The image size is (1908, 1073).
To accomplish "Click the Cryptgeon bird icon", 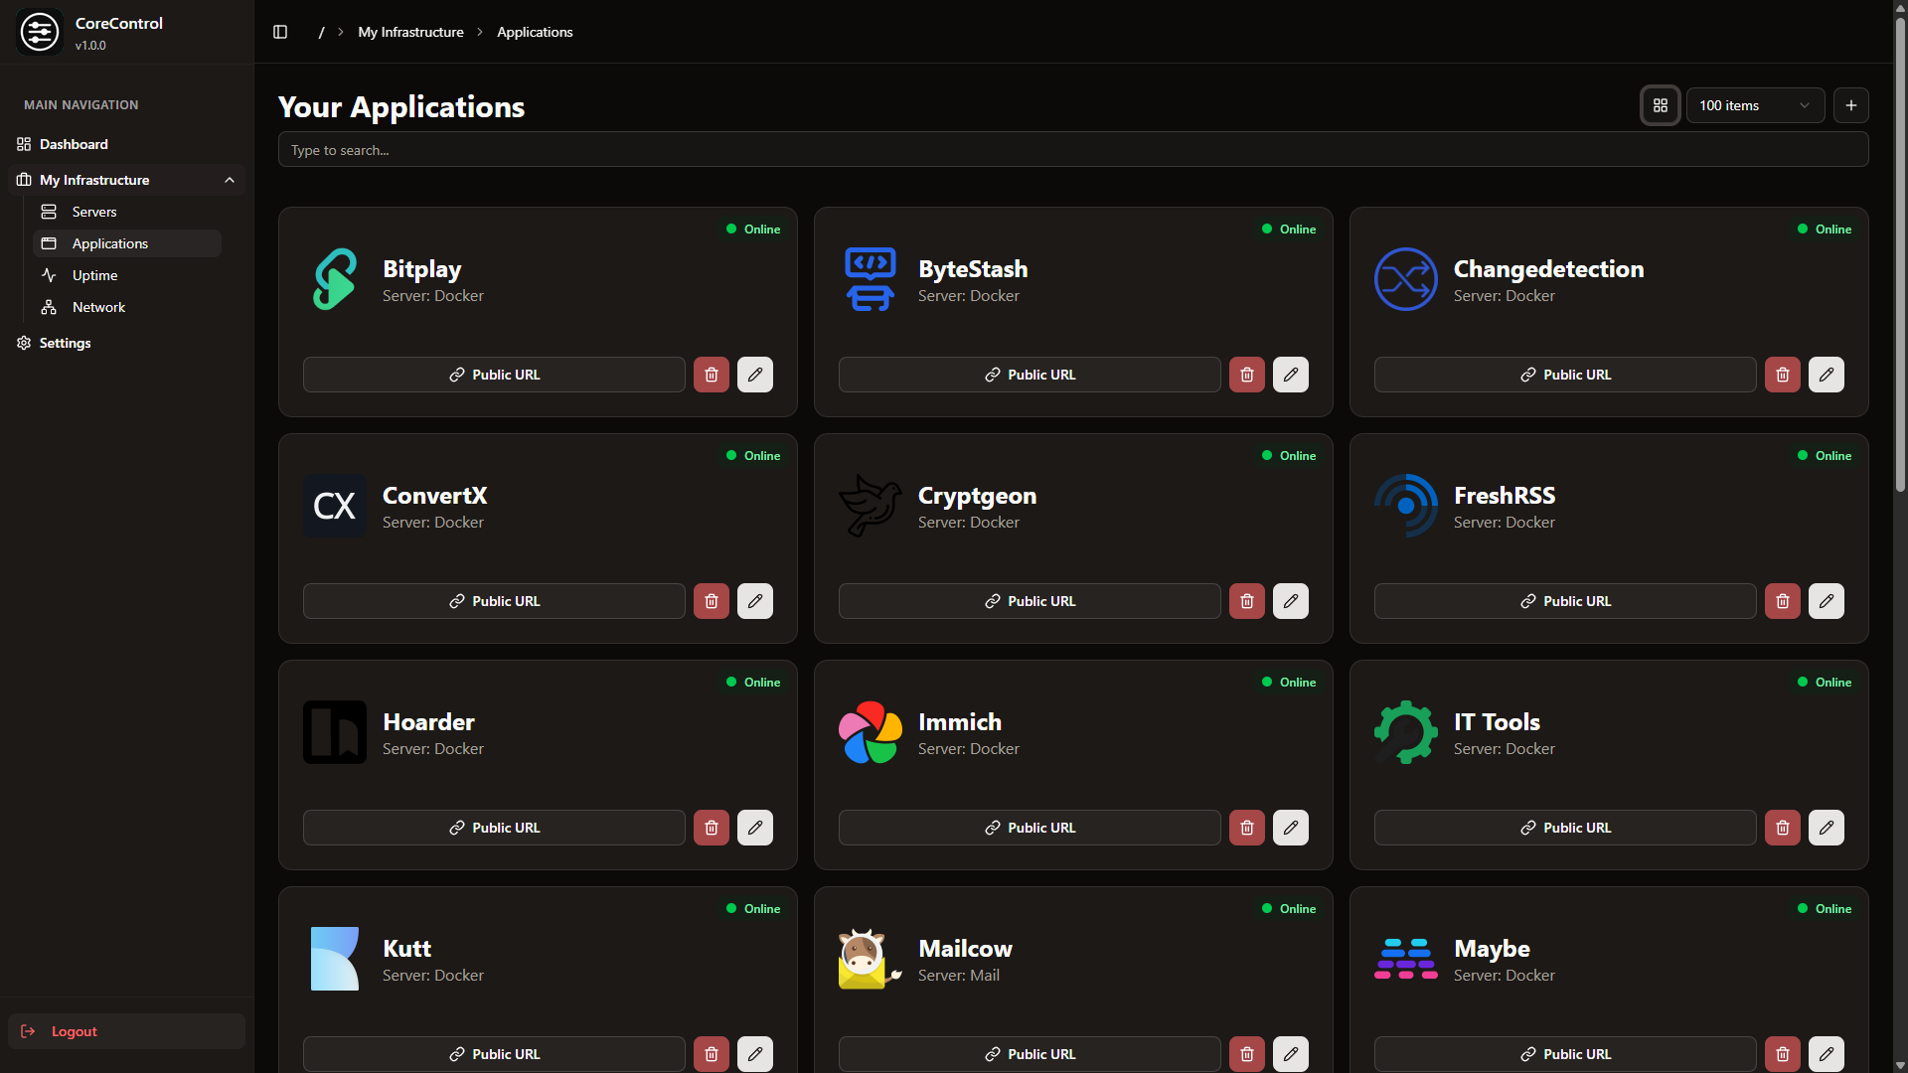I will [x=870, y=505].
